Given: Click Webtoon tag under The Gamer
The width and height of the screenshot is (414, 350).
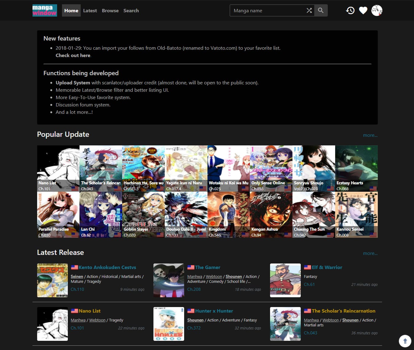Looking at the screenshot, I should pos(214,277).
